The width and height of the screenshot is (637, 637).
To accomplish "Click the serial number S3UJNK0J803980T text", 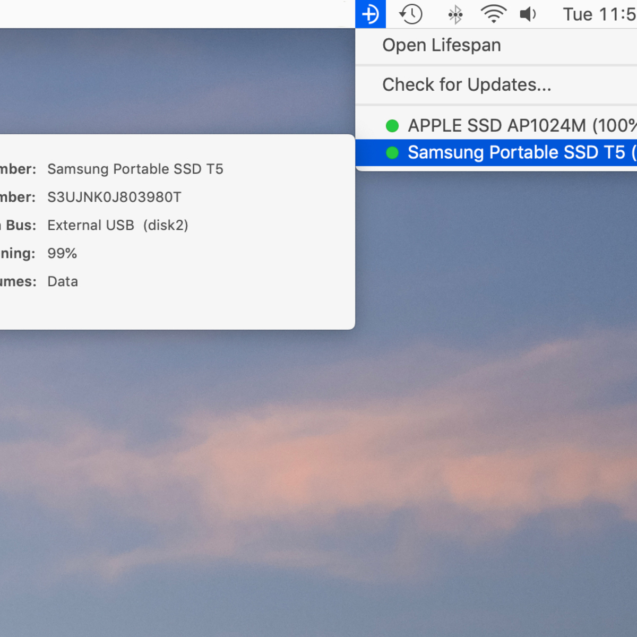I will tap(114, 197).
